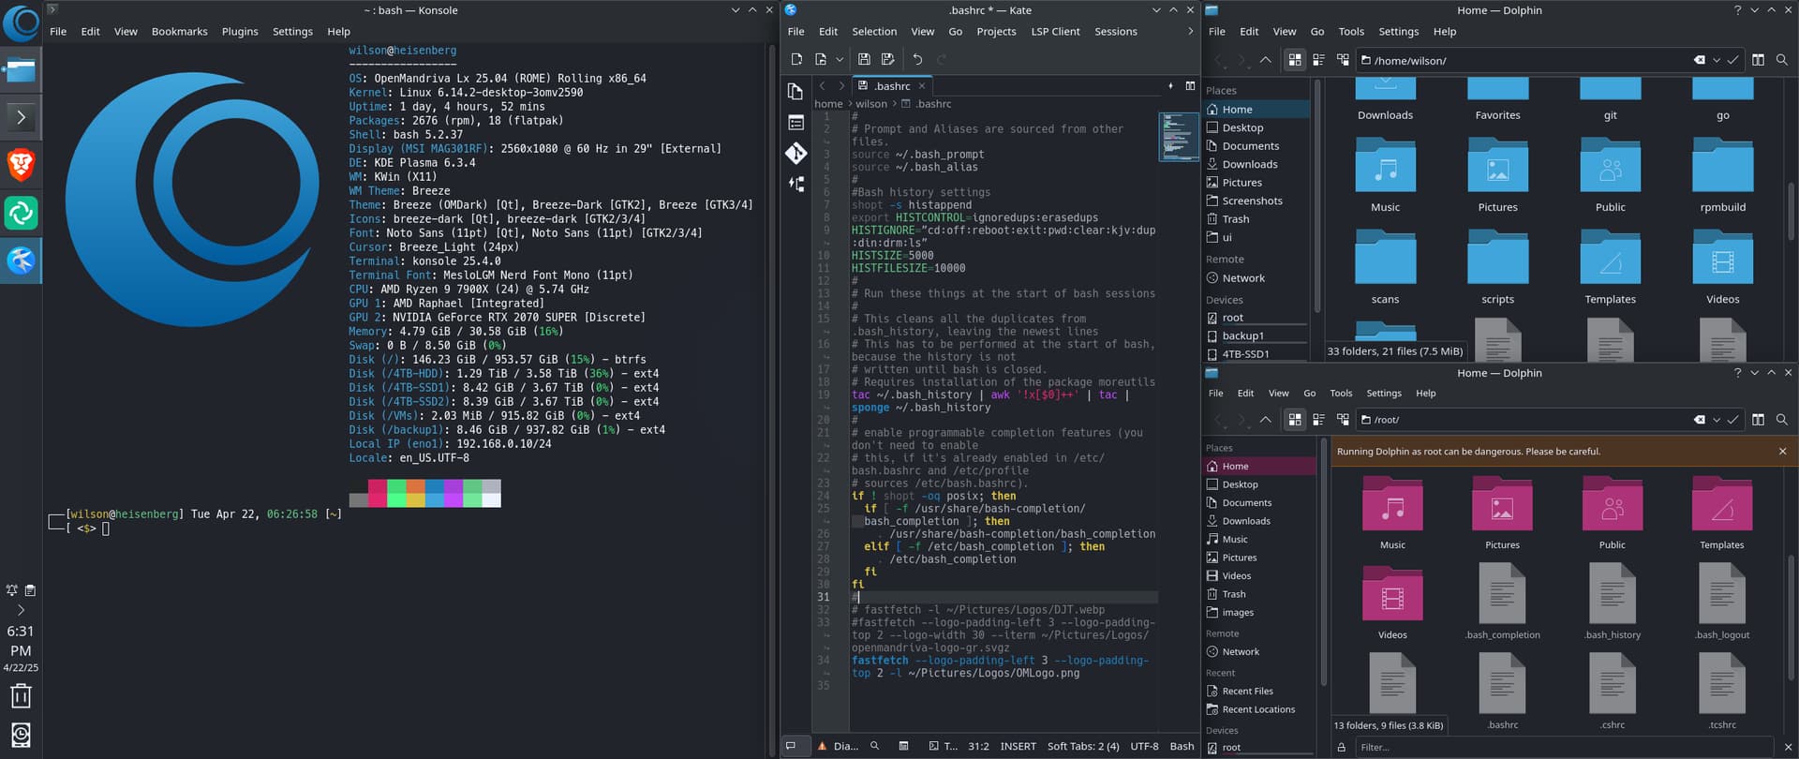Image resolution: width=1799 pixels, height=759 pixels.
Task: Split the view in root Dolphin window
Action: coord(1758,420)
